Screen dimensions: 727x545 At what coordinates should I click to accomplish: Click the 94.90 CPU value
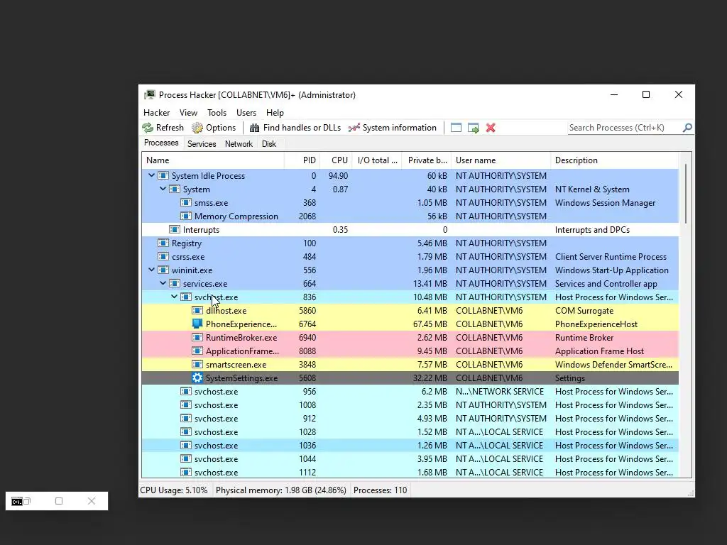[x=338, y=176]
